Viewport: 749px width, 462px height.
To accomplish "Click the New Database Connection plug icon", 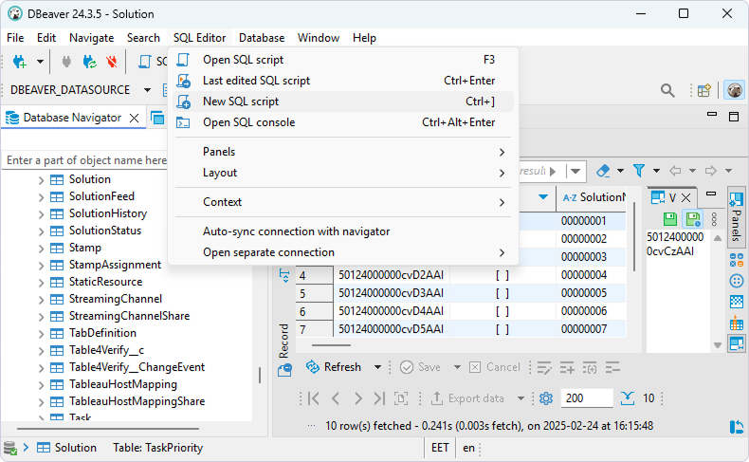I will click(x=19, y=62).
